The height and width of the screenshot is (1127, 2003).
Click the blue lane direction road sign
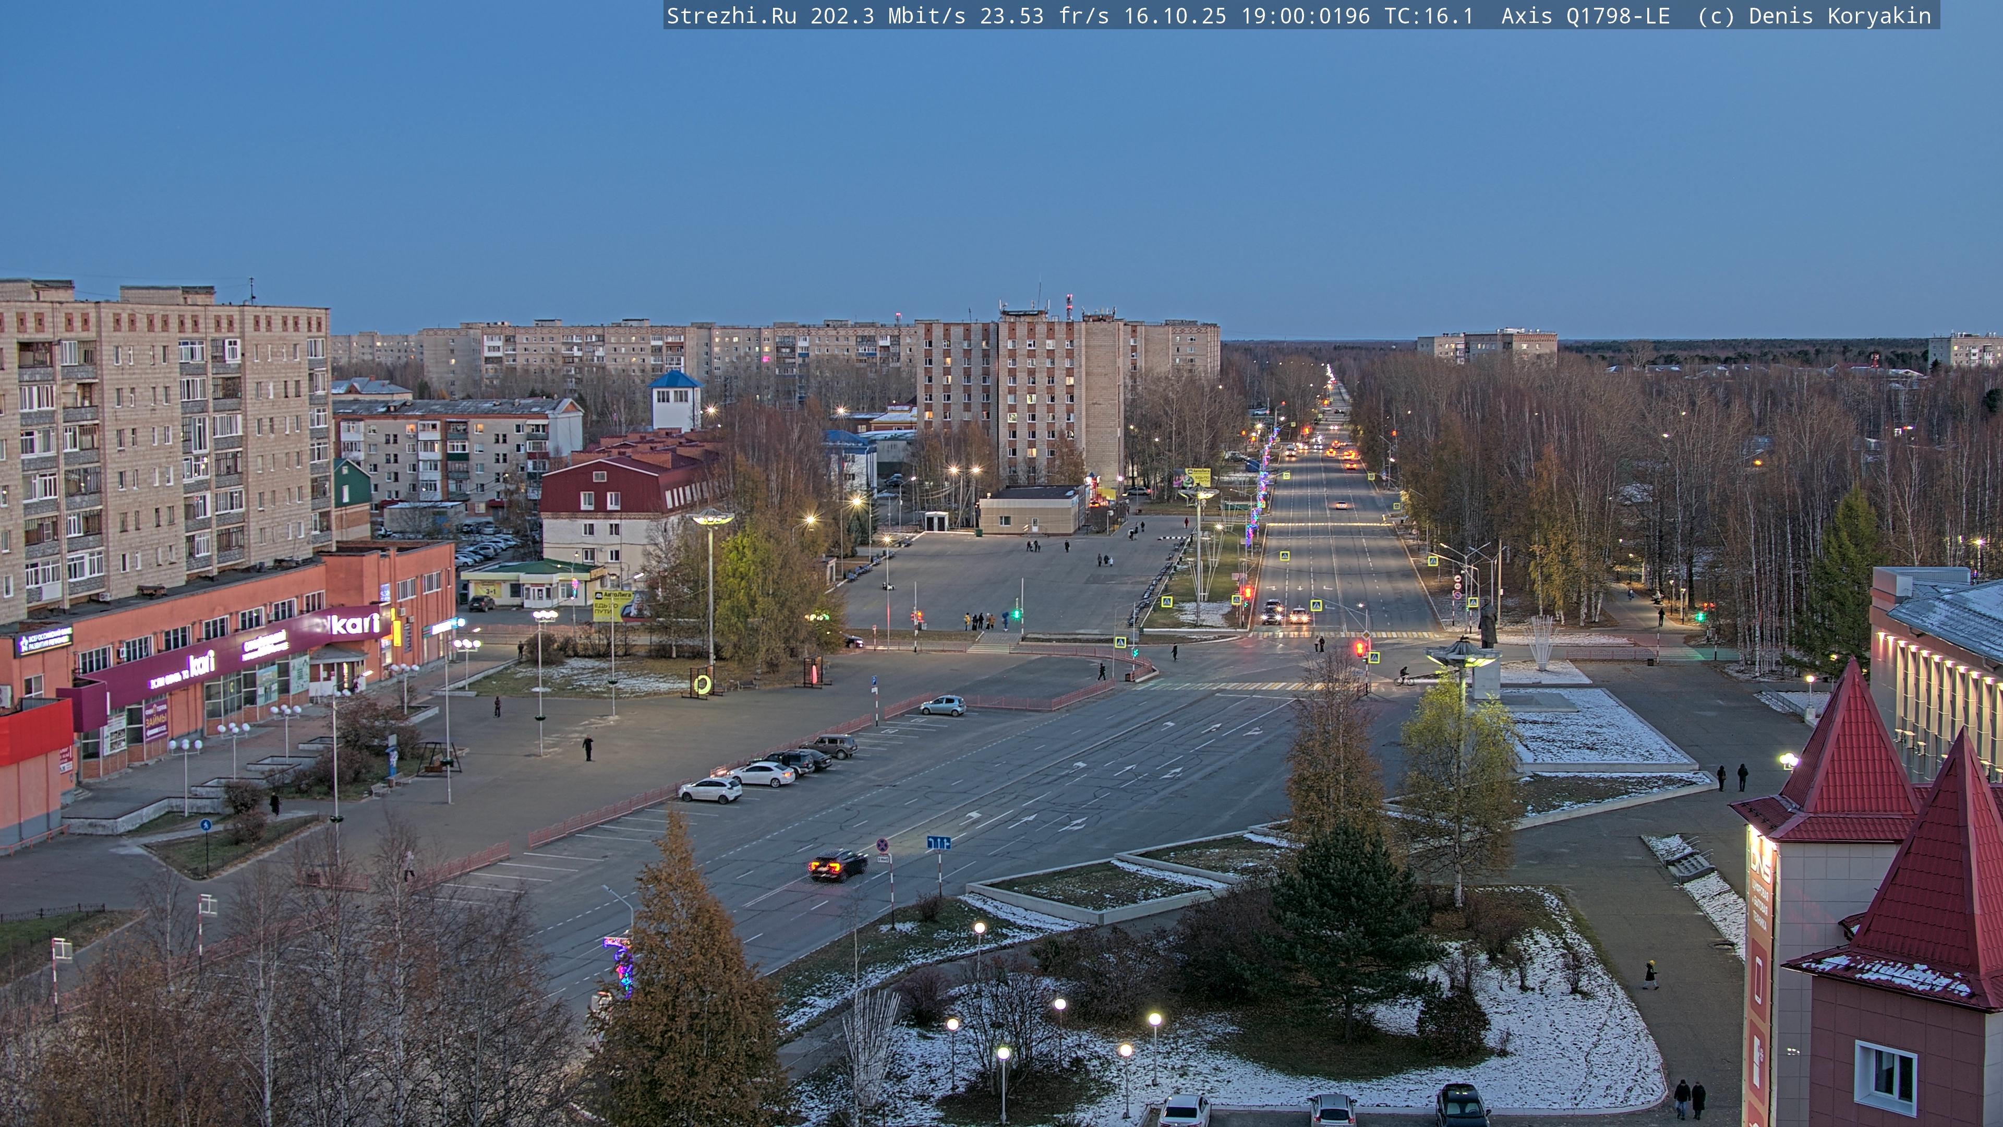(x=938, y=842)
